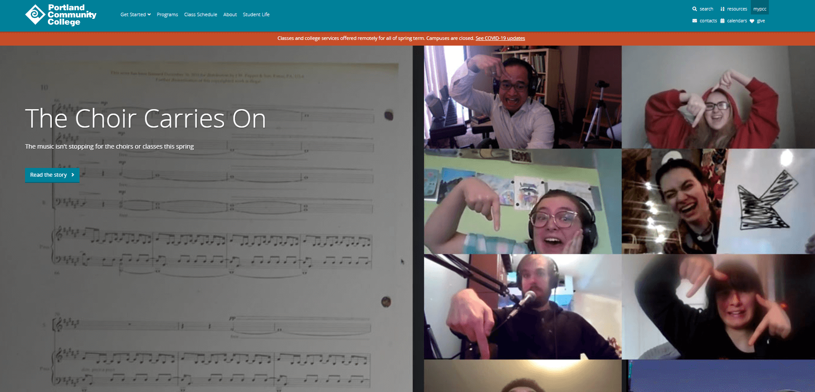The width and height of the screenshot is (815, 392).
Task: Open the About menu item
Action: point(230,14)
